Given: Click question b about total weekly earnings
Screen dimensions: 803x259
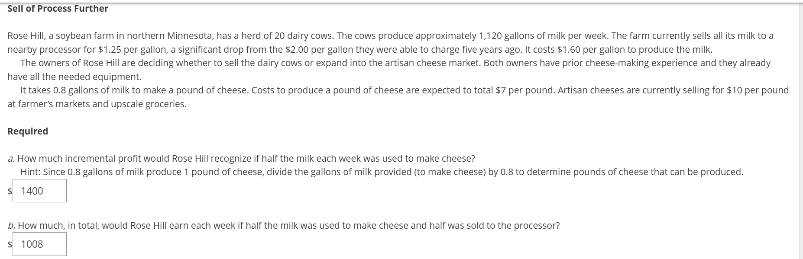Looking at the screenshot, I should point(284,224).
